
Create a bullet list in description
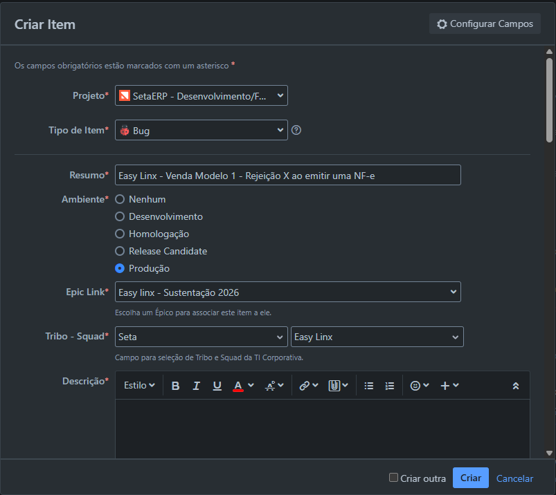(x=369, y=386)
